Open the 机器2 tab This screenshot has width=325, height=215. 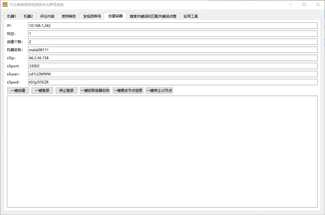pyautogui.click(x=28, y=16)
